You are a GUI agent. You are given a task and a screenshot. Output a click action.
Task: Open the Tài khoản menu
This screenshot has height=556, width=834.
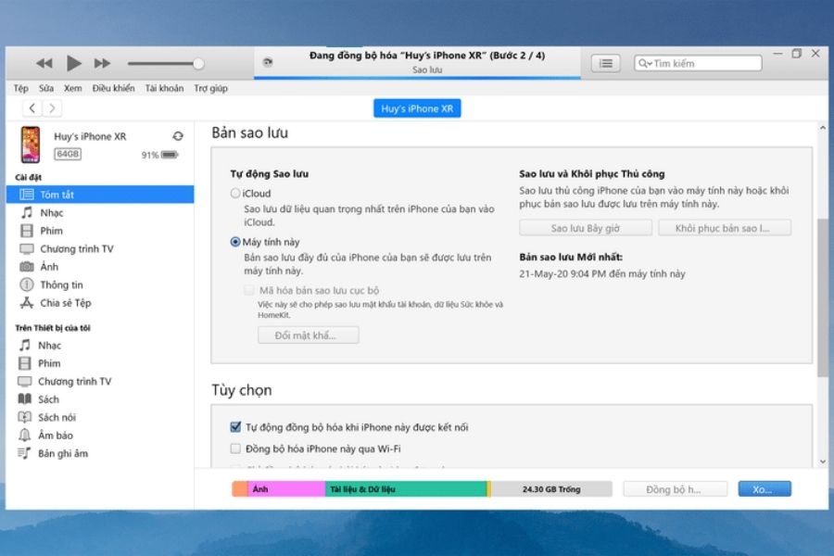tap(164, 88)
